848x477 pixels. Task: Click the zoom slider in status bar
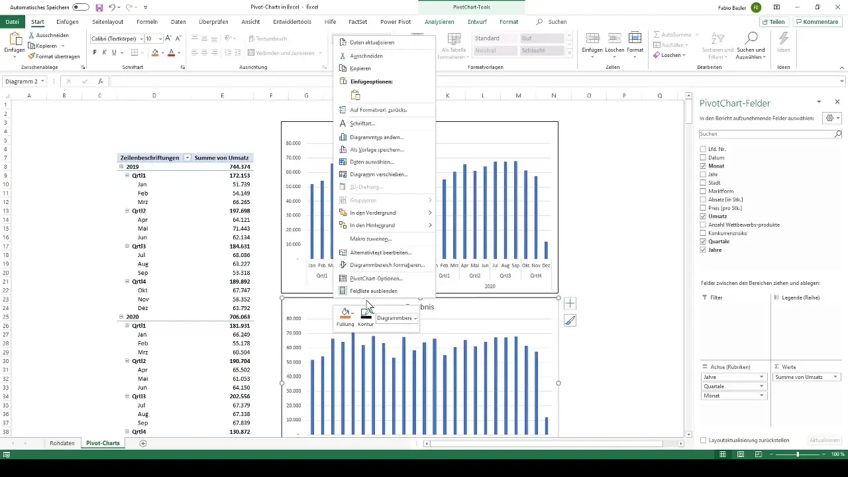[798, 454]
